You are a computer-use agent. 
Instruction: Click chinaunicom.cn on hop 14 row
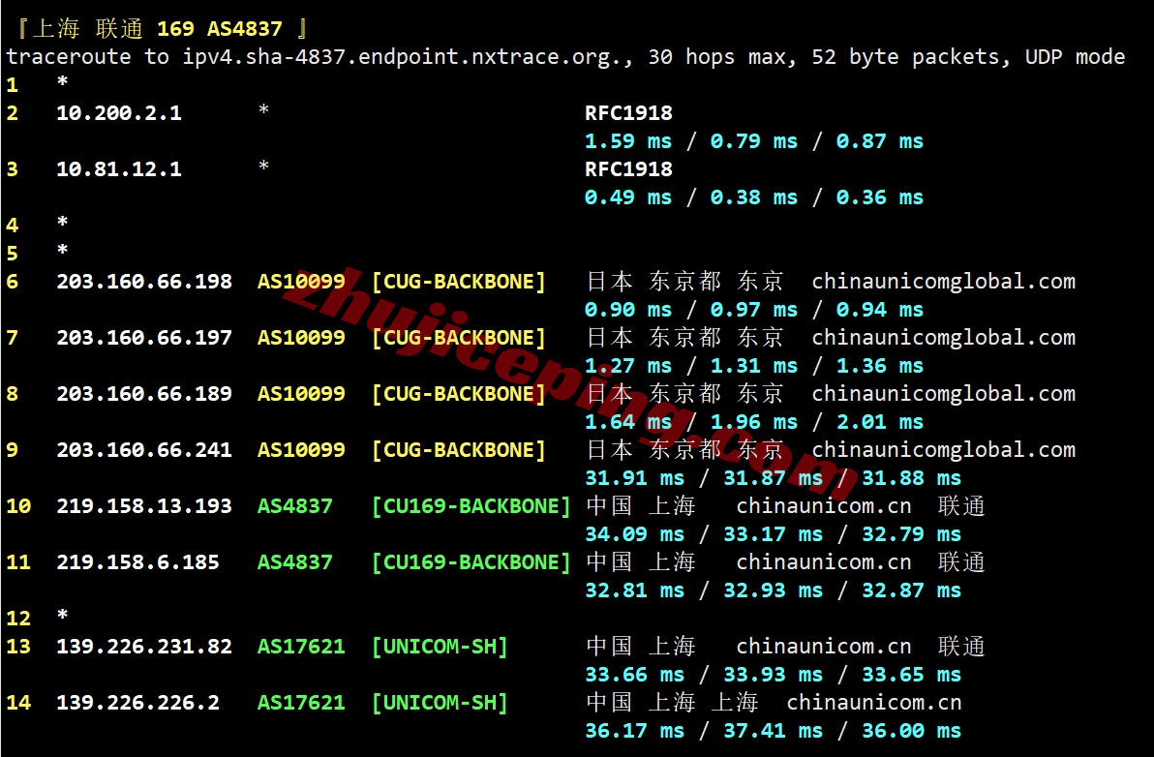[874, 703]
